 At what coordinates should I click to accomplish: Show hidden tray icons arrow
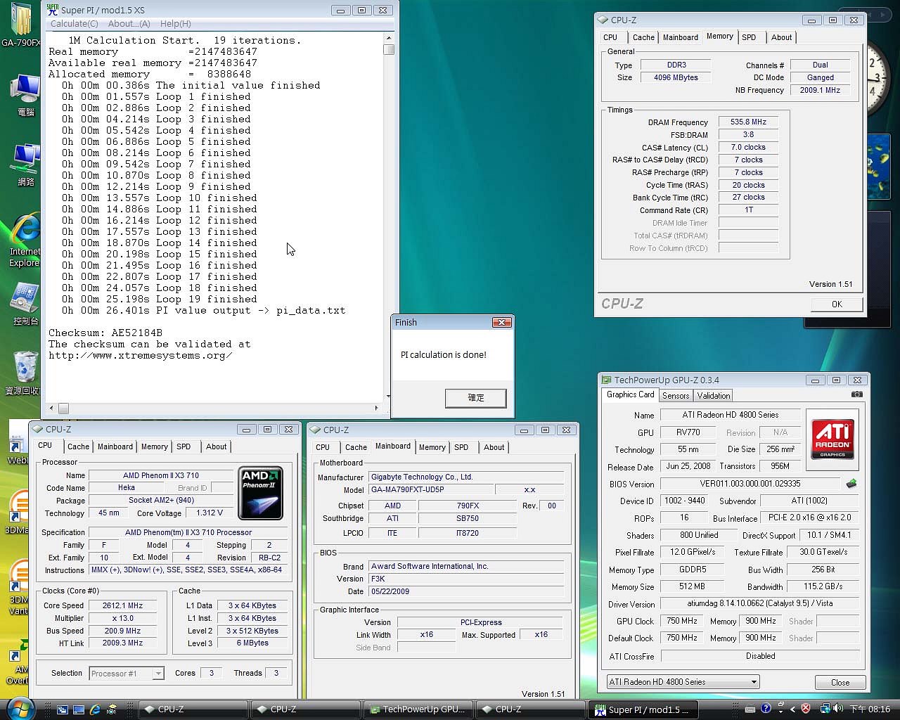pos(793,709)
